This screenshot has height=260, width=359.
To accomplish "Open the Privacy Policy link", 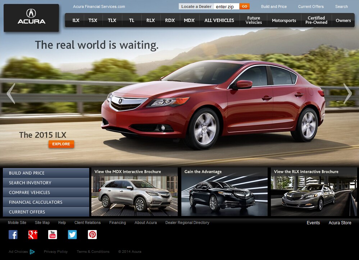I will click(56, 252).
